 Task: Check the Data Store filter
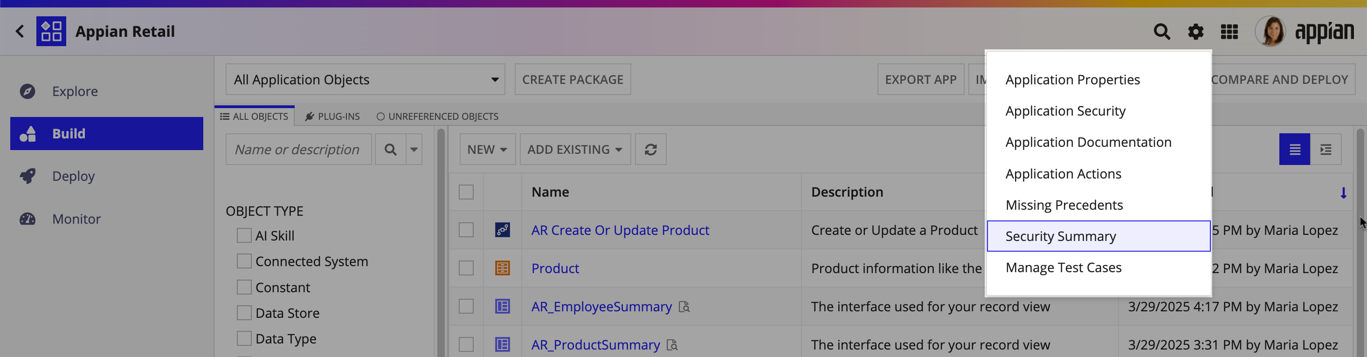click(244, 313)
